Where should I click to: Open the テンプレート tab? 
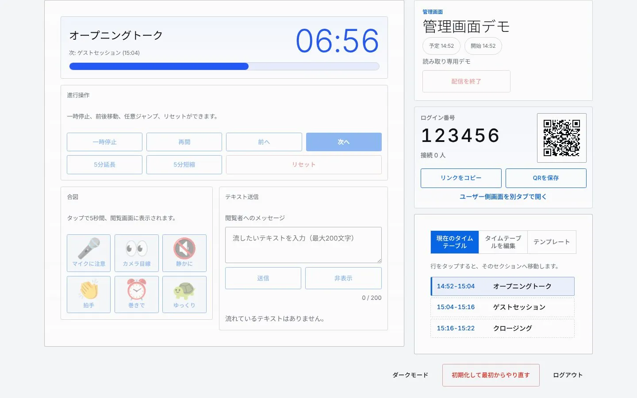click(552, 242)
